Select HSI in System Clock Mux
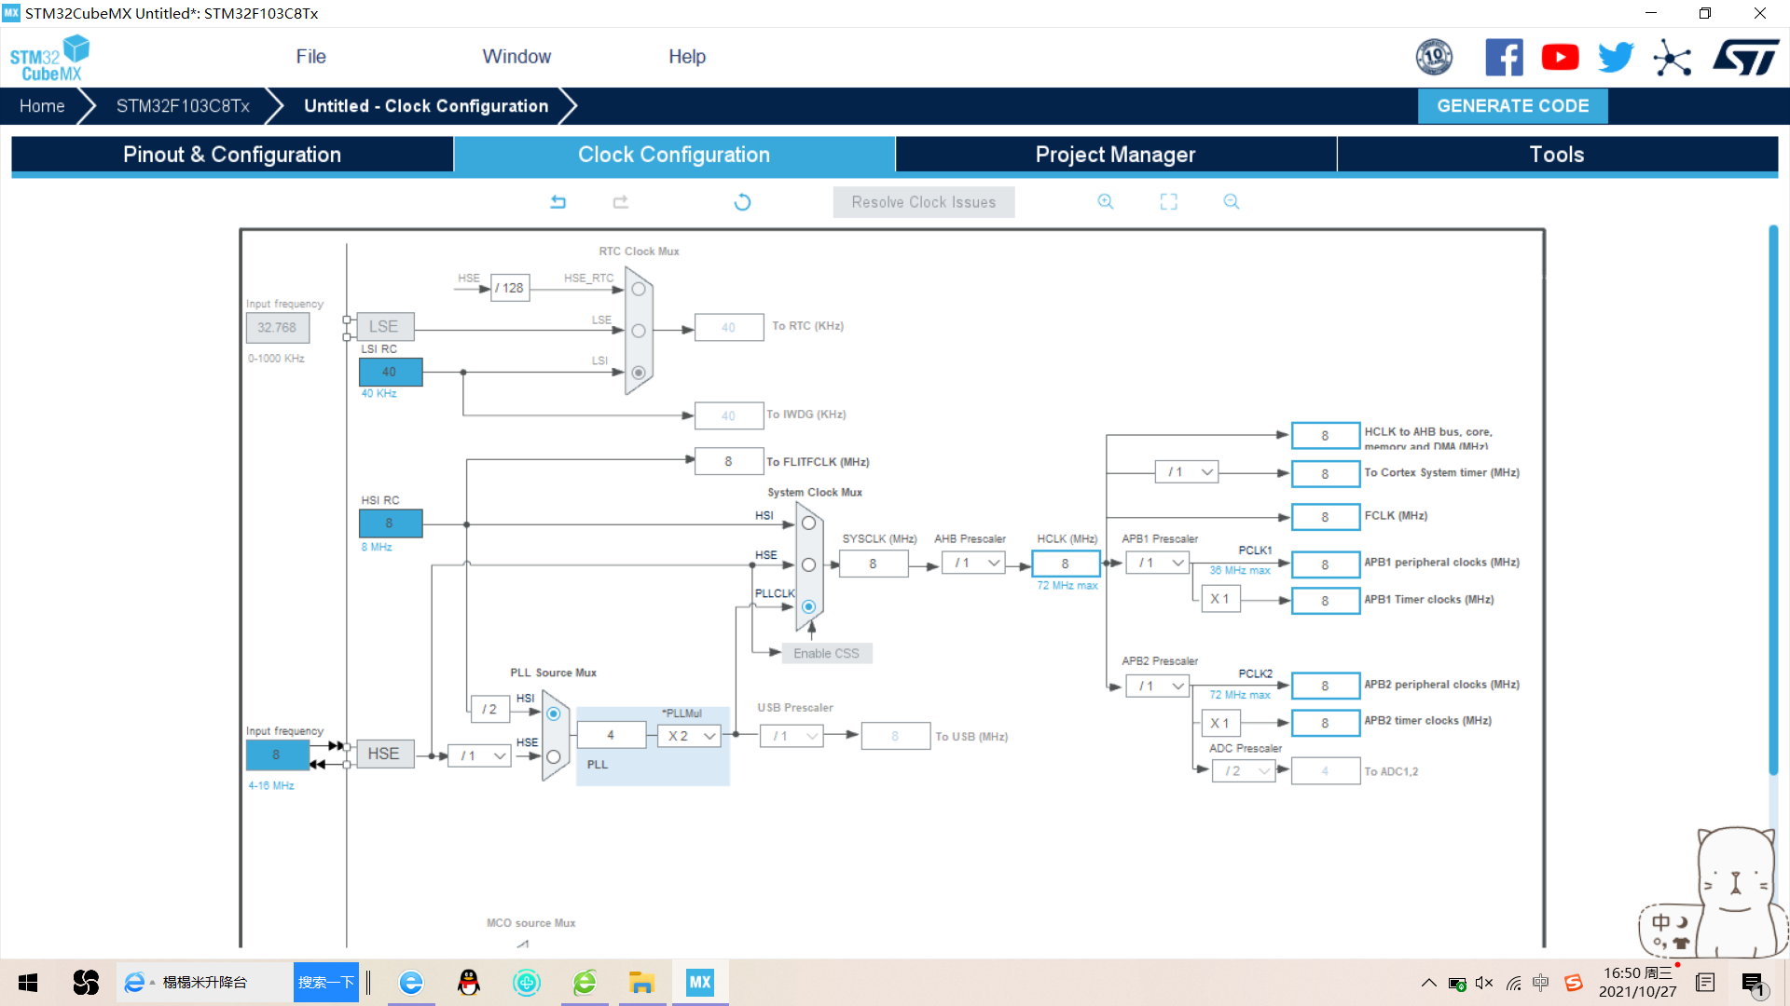The height and width of the screenshot is (1006, 1790). [x=809, y=523]
